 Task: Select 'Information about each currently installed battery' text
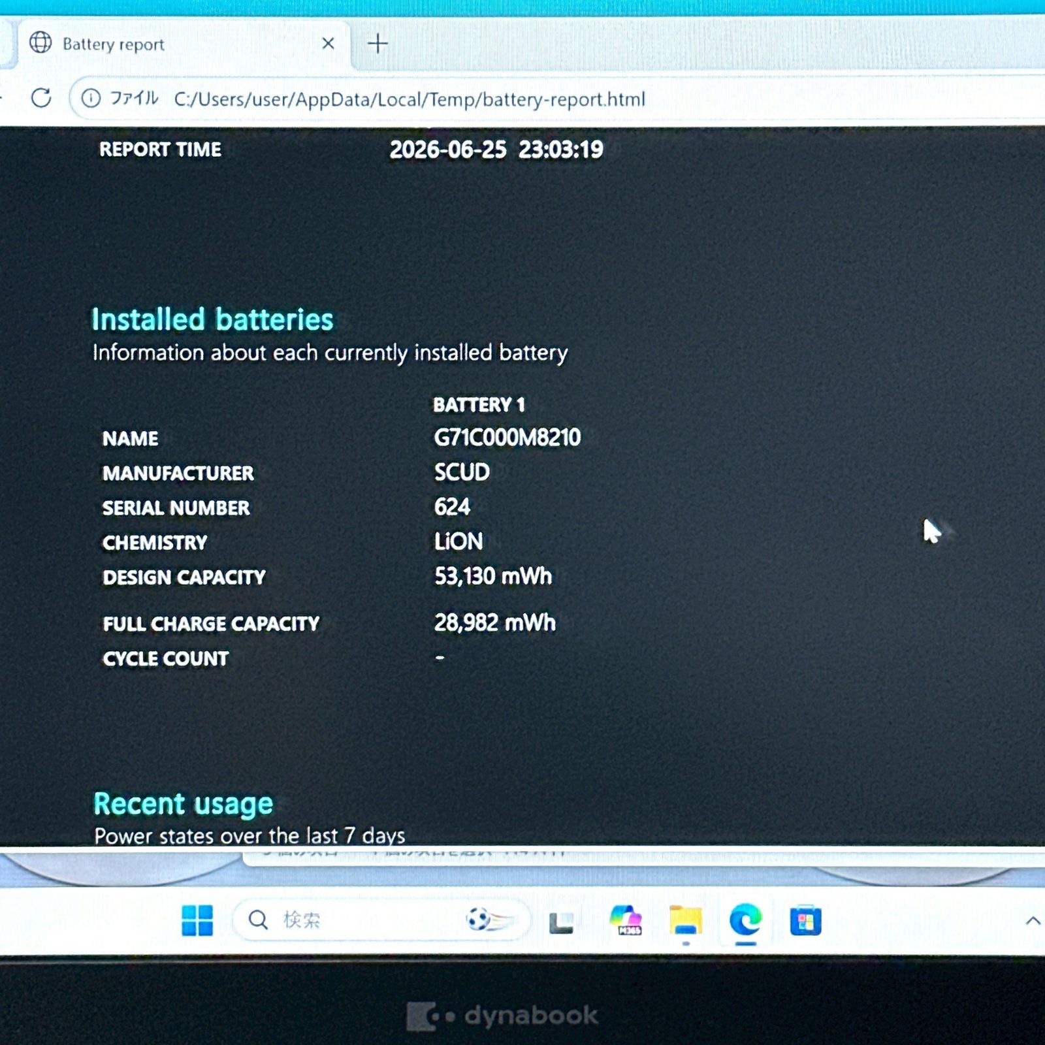point(330,353)
